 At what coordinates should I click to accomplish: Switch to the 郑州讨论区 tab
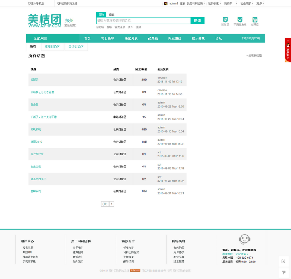point(52,47)
